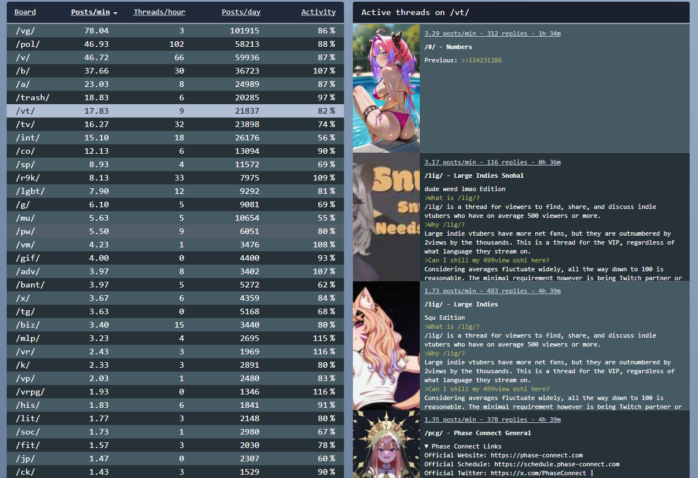
Task: Click the 101915 posts/day value
Action: click(x=245, y=31)
